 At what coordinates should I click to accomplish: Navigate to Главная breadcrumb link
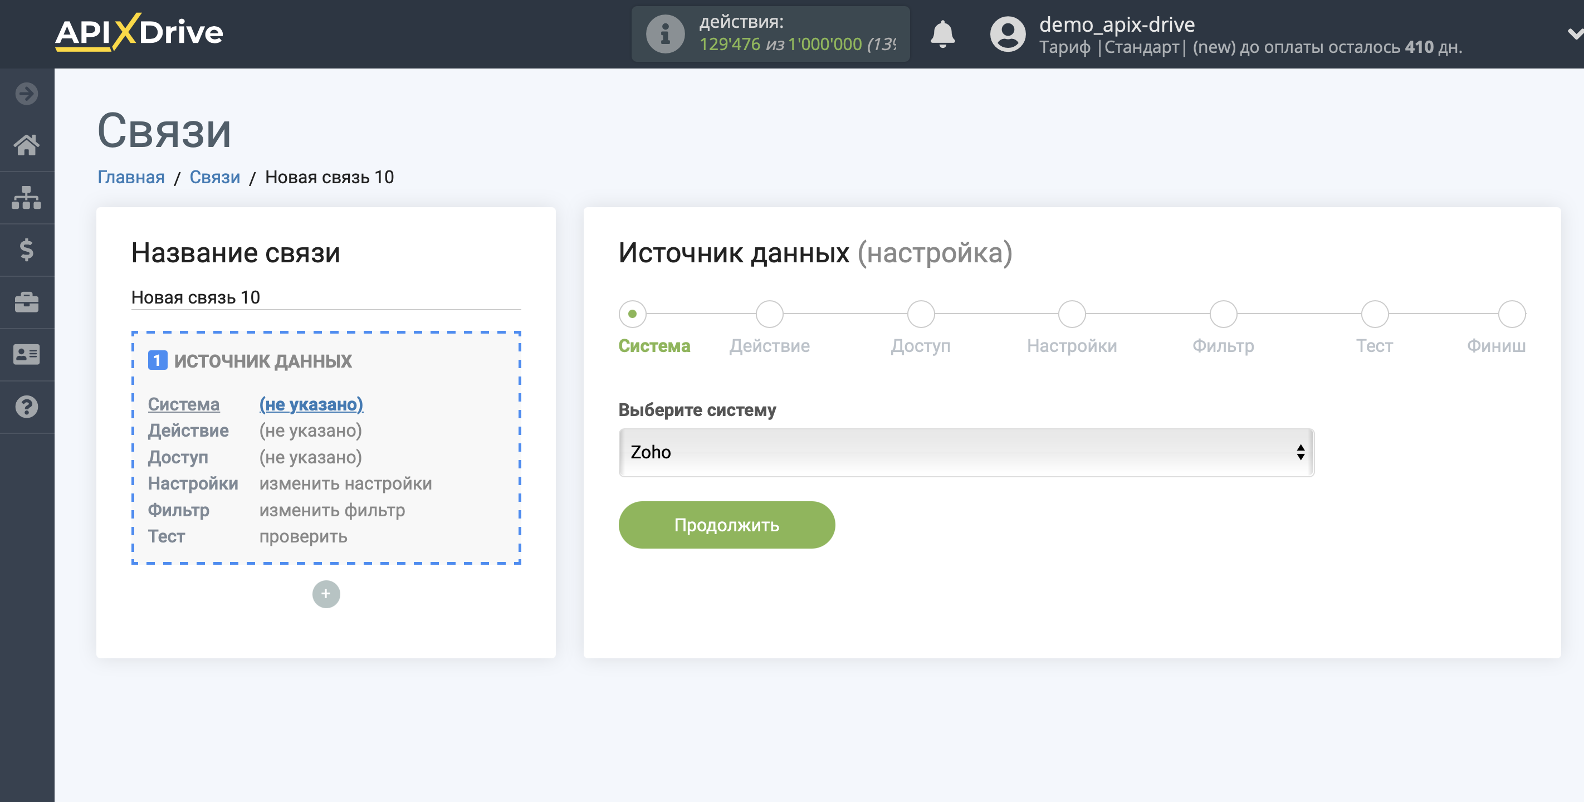point(131,177)
